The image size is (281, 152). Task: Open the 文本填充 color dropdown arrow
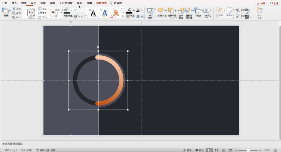(134, 10)
